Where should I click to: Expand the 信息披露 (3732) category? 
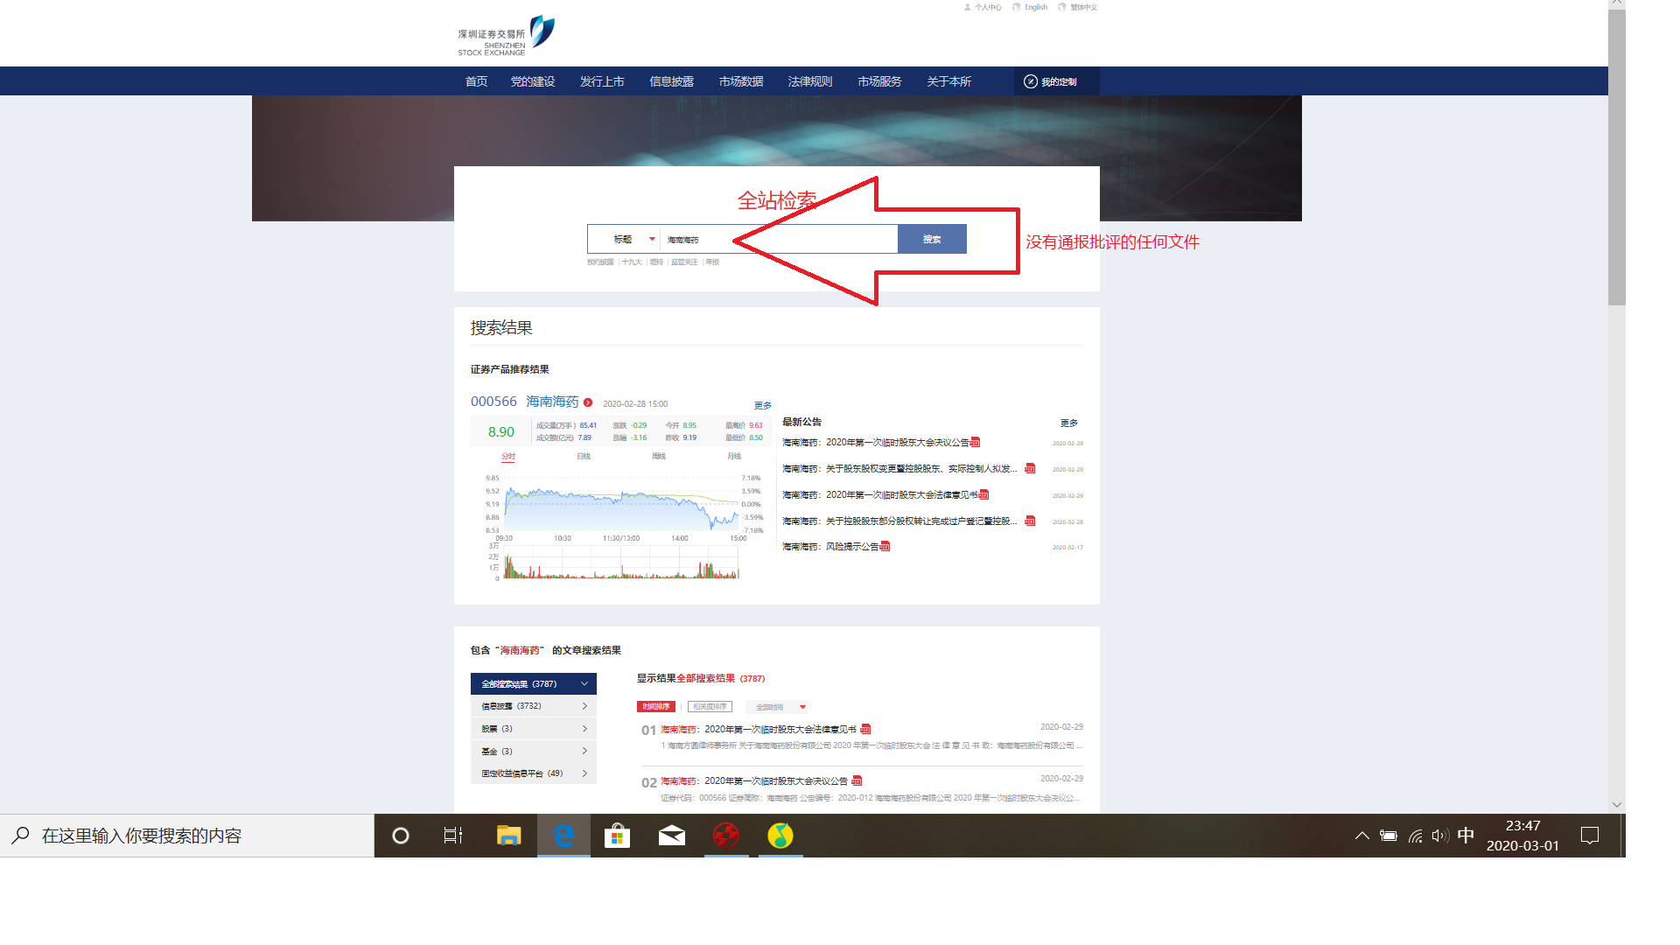pyautogui.click(x=533, y=706)
